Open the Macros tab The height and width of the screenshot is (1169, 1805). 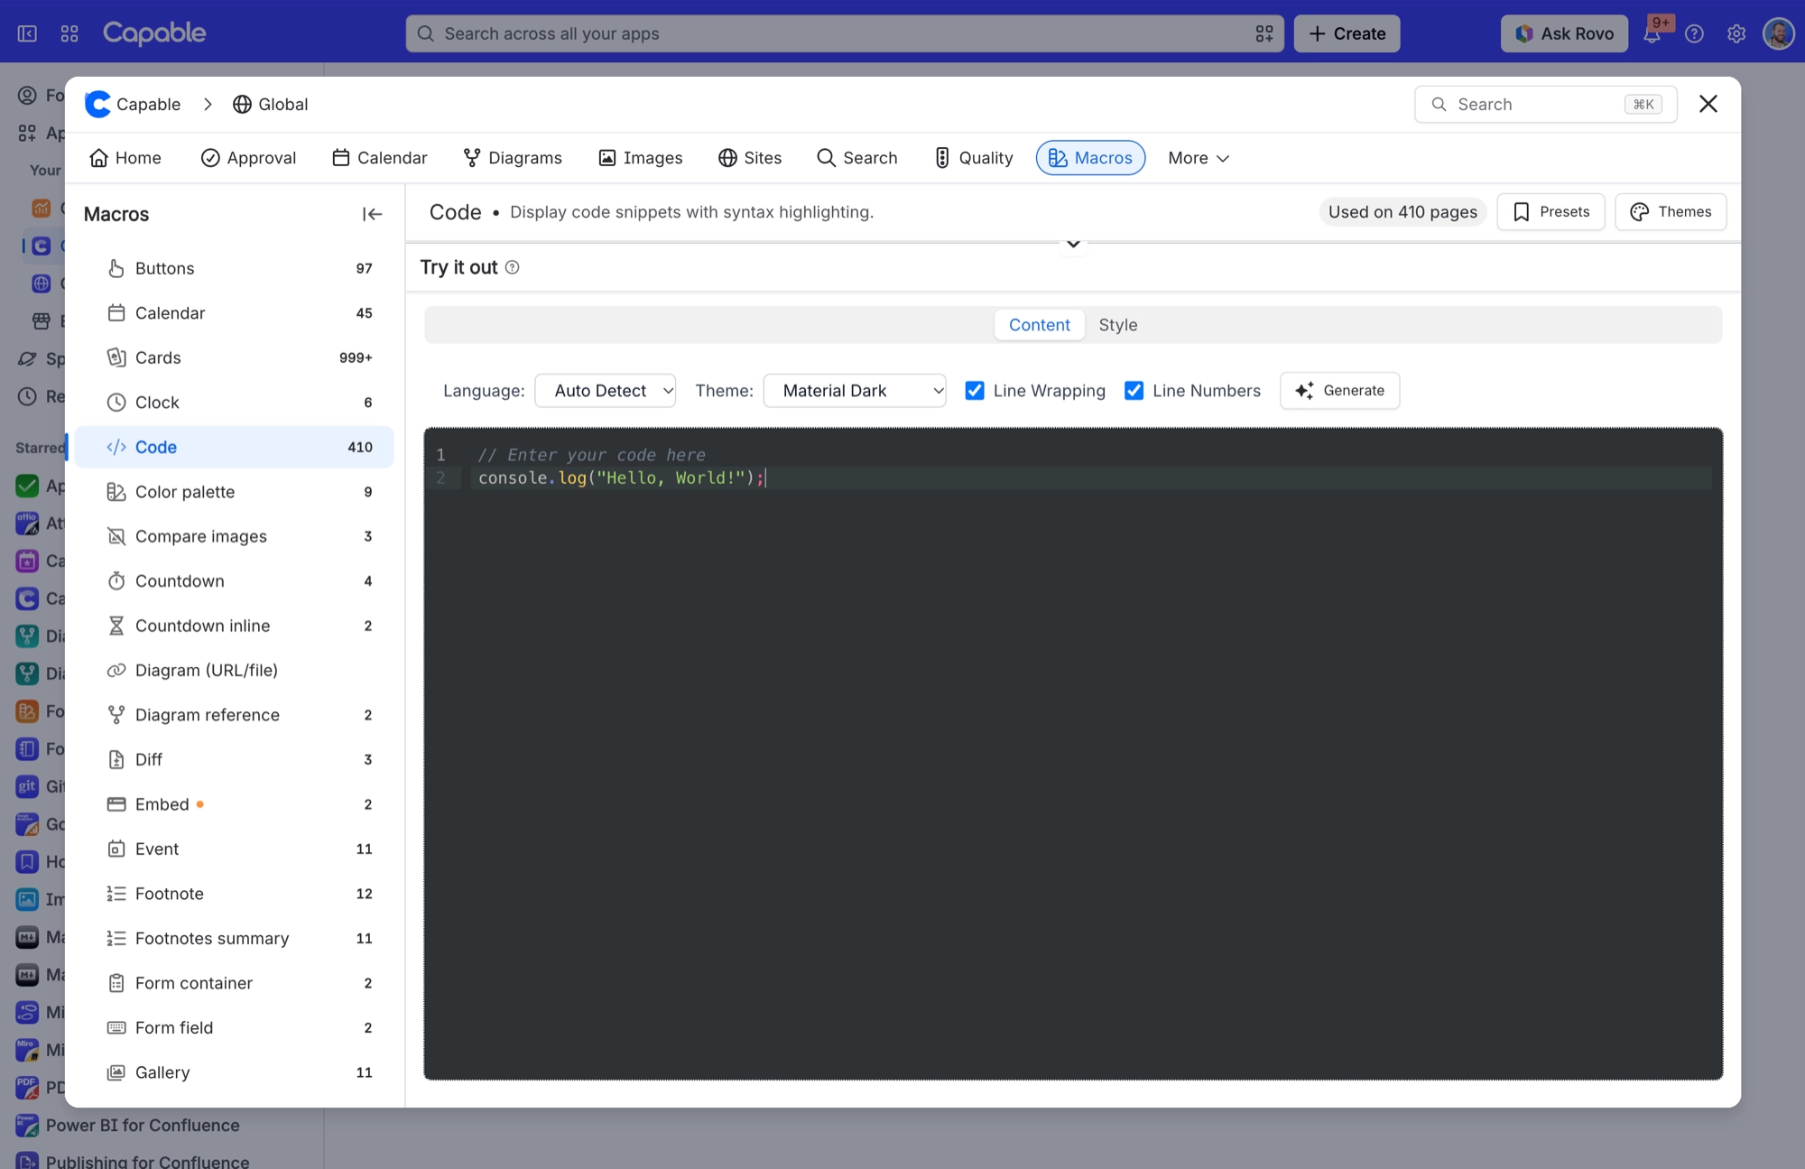[1090, 158]
